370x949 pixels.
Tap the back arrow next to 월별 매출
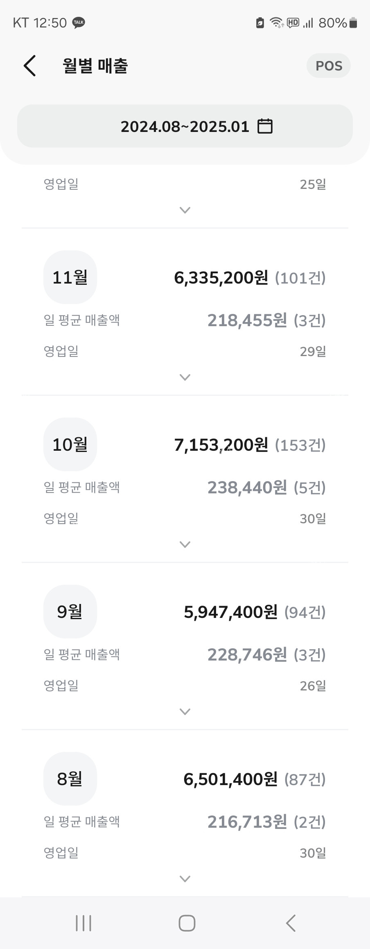point(29,66)
